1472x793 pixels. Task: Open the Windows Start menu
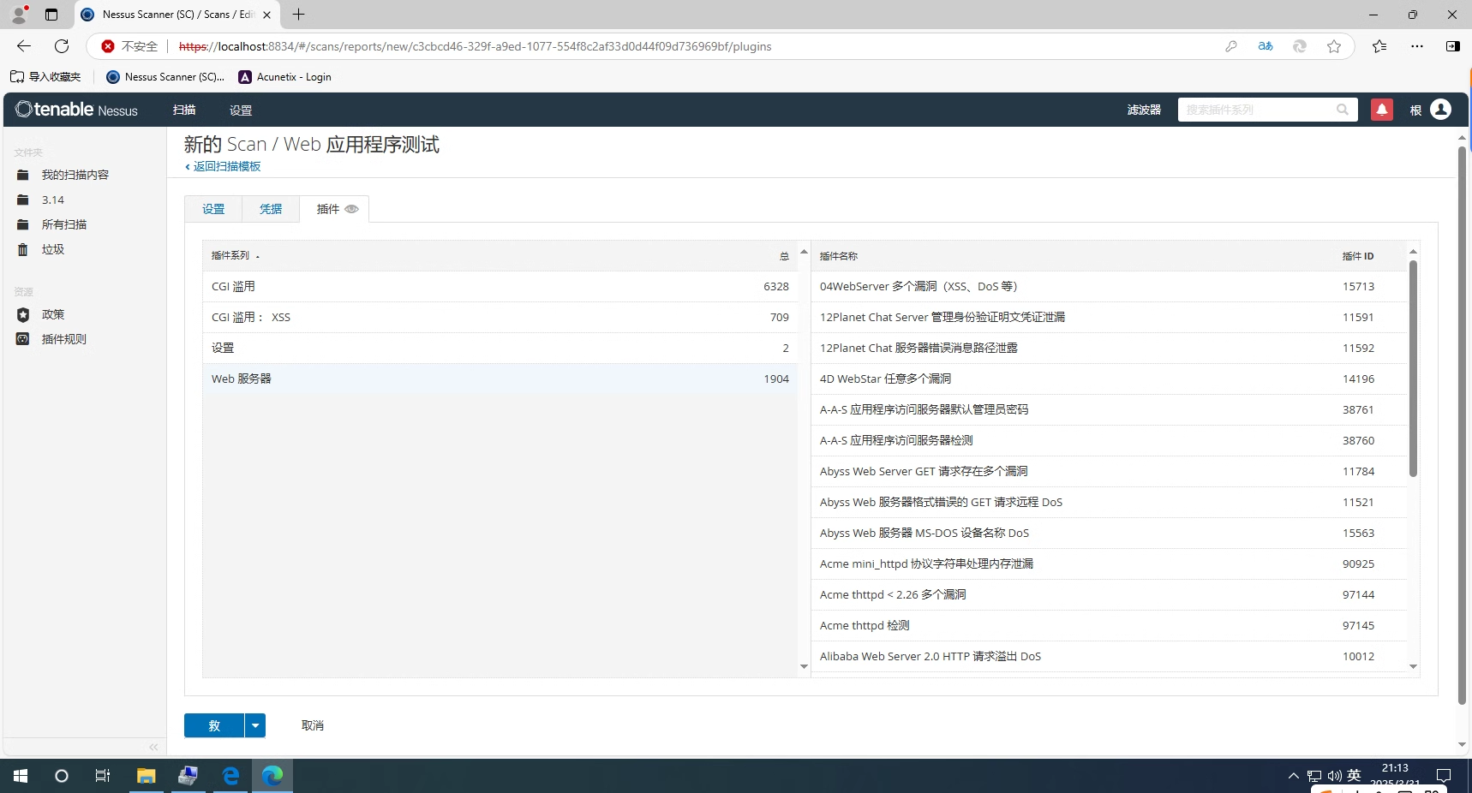[x=21, y=776]
